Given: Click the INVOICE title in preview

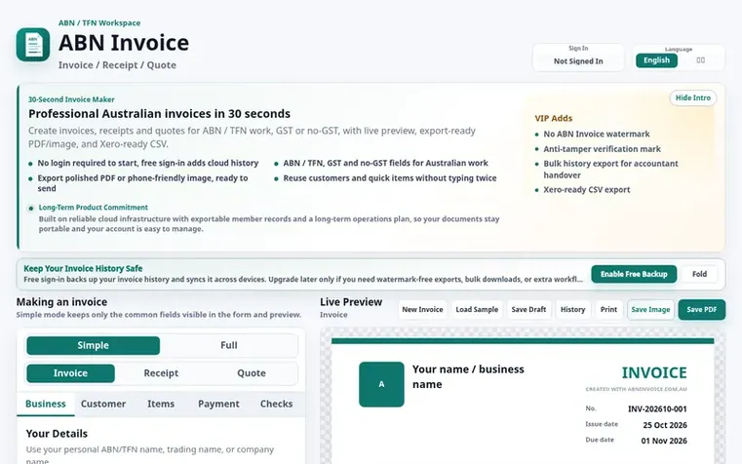Looking at the screenshot, I should [x=654, y=372].
